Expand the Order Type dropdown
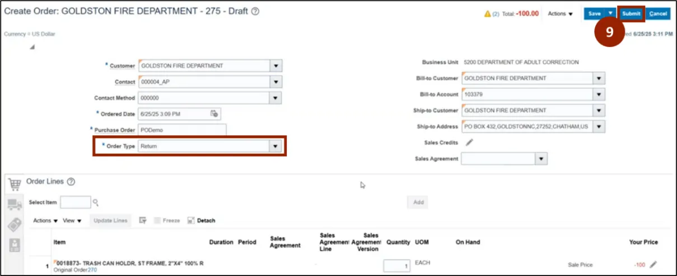Screen dimensions: 677x276 pyautogui.click(x=274, y=146)
